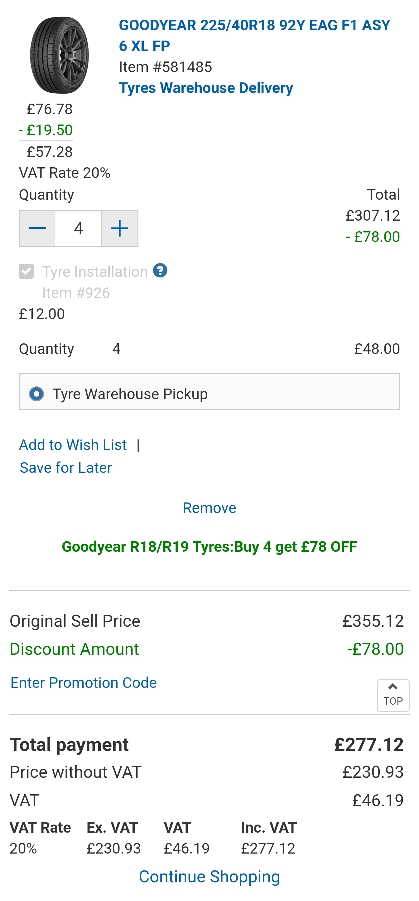Click the Total payment amount £277.12
Screen dimensions: 419x901
click(369, 745)
